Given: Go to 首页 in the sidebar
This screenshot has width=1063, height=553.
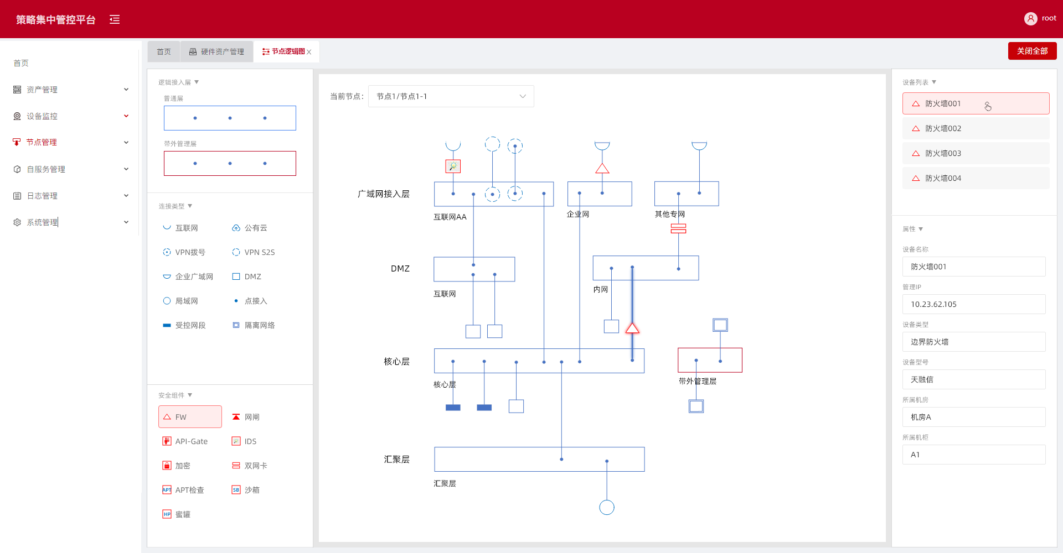Looking at the screenshot, I should [21, 63].
